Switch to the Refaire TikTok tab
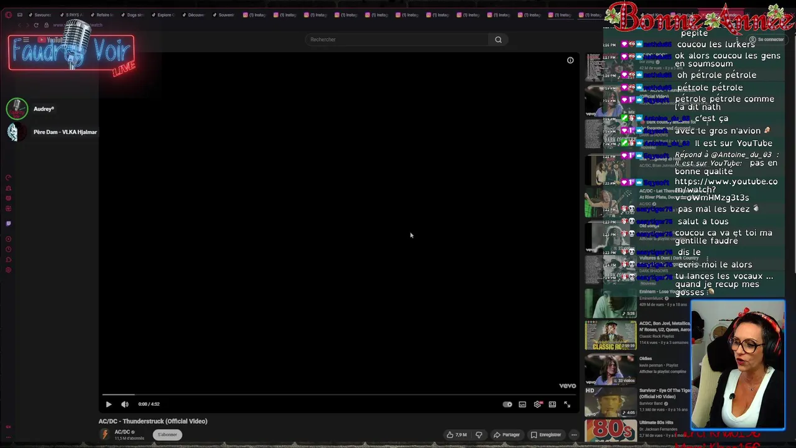The width and height of the screenshot is (796, 448). click(101, 15)
